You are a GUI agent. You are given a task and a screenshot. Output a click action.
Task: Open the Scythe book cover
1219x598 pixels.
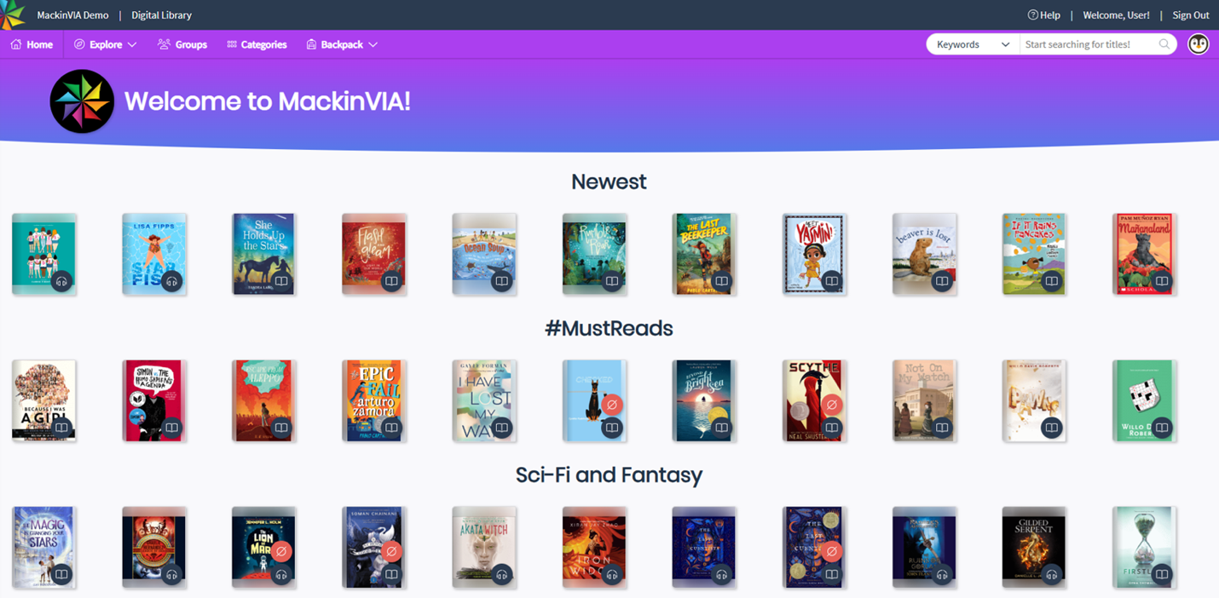814,400
